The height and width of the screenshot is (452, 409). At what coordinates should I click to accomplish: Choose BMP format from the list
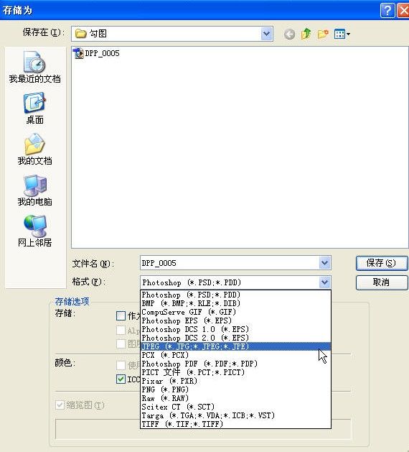(235, 303)
